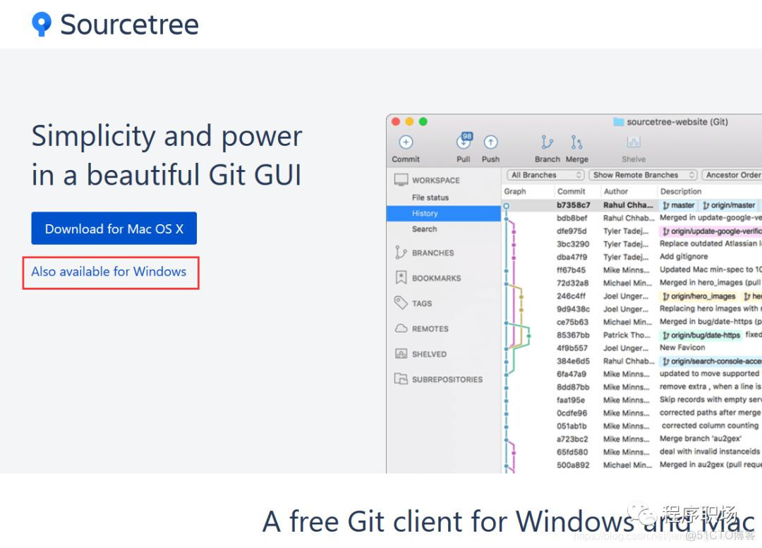The height and width of the screenshot is (548, 762).
Task: Click the Remotes cloud icon
Action: tap(401, 329)
